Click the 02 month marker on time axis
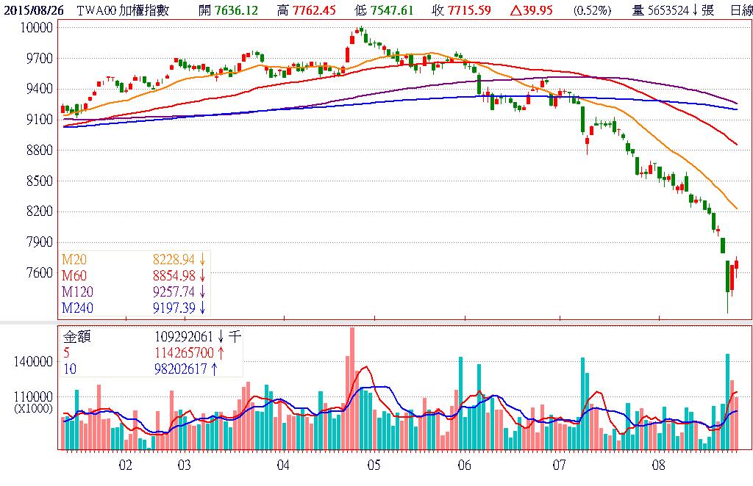 [126, 465]
